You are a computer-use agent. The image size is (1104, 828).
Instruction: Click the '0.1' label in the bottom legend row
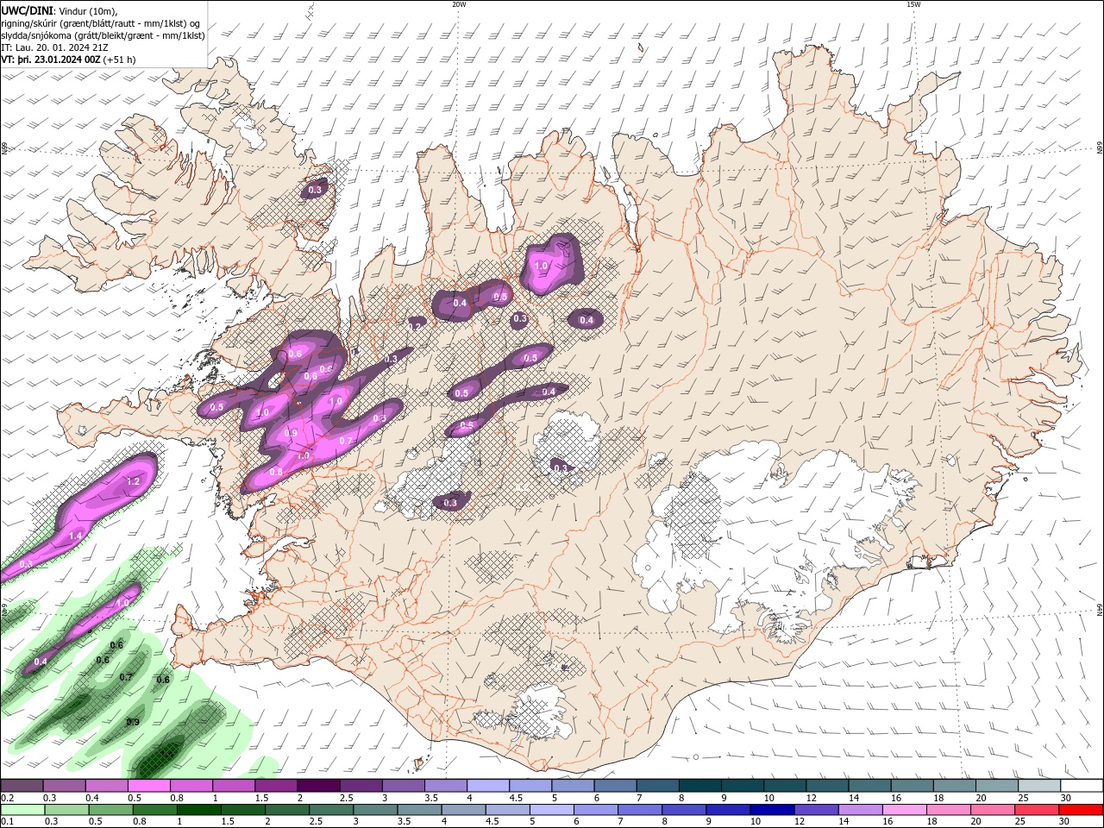[7, 821]
